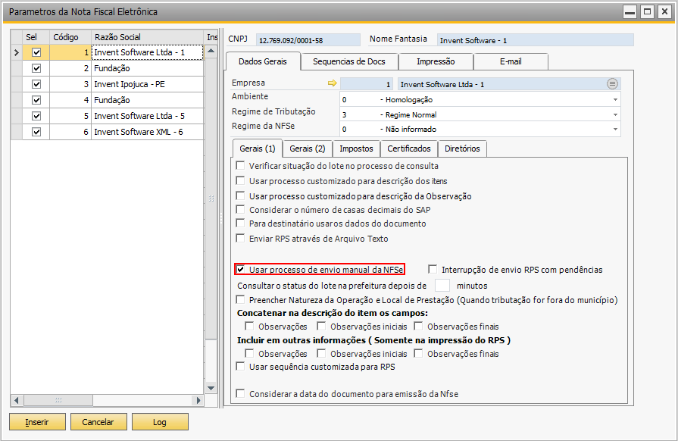Check Enviar RPS através de Arquivo Texto

(240, 238)
